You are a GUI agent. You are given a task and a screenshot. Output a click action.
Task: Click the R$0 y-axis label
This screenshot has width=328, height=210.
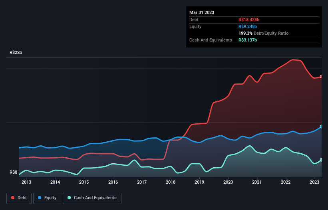coord(14,172)
